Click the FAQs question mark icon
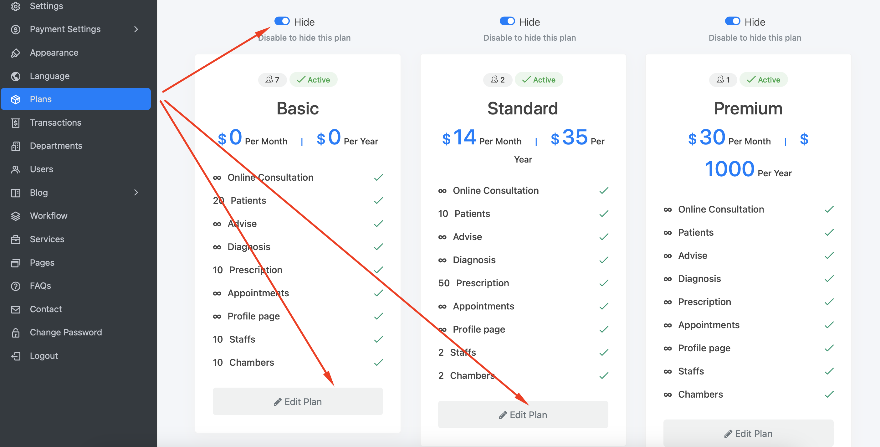This screenshot has width=880, height=447. tap(16, 286)
